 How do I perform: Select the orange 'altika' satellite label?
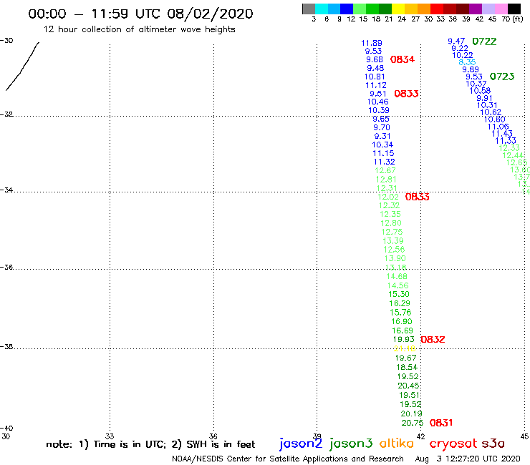pyautogui.click(x=397, y=444)
